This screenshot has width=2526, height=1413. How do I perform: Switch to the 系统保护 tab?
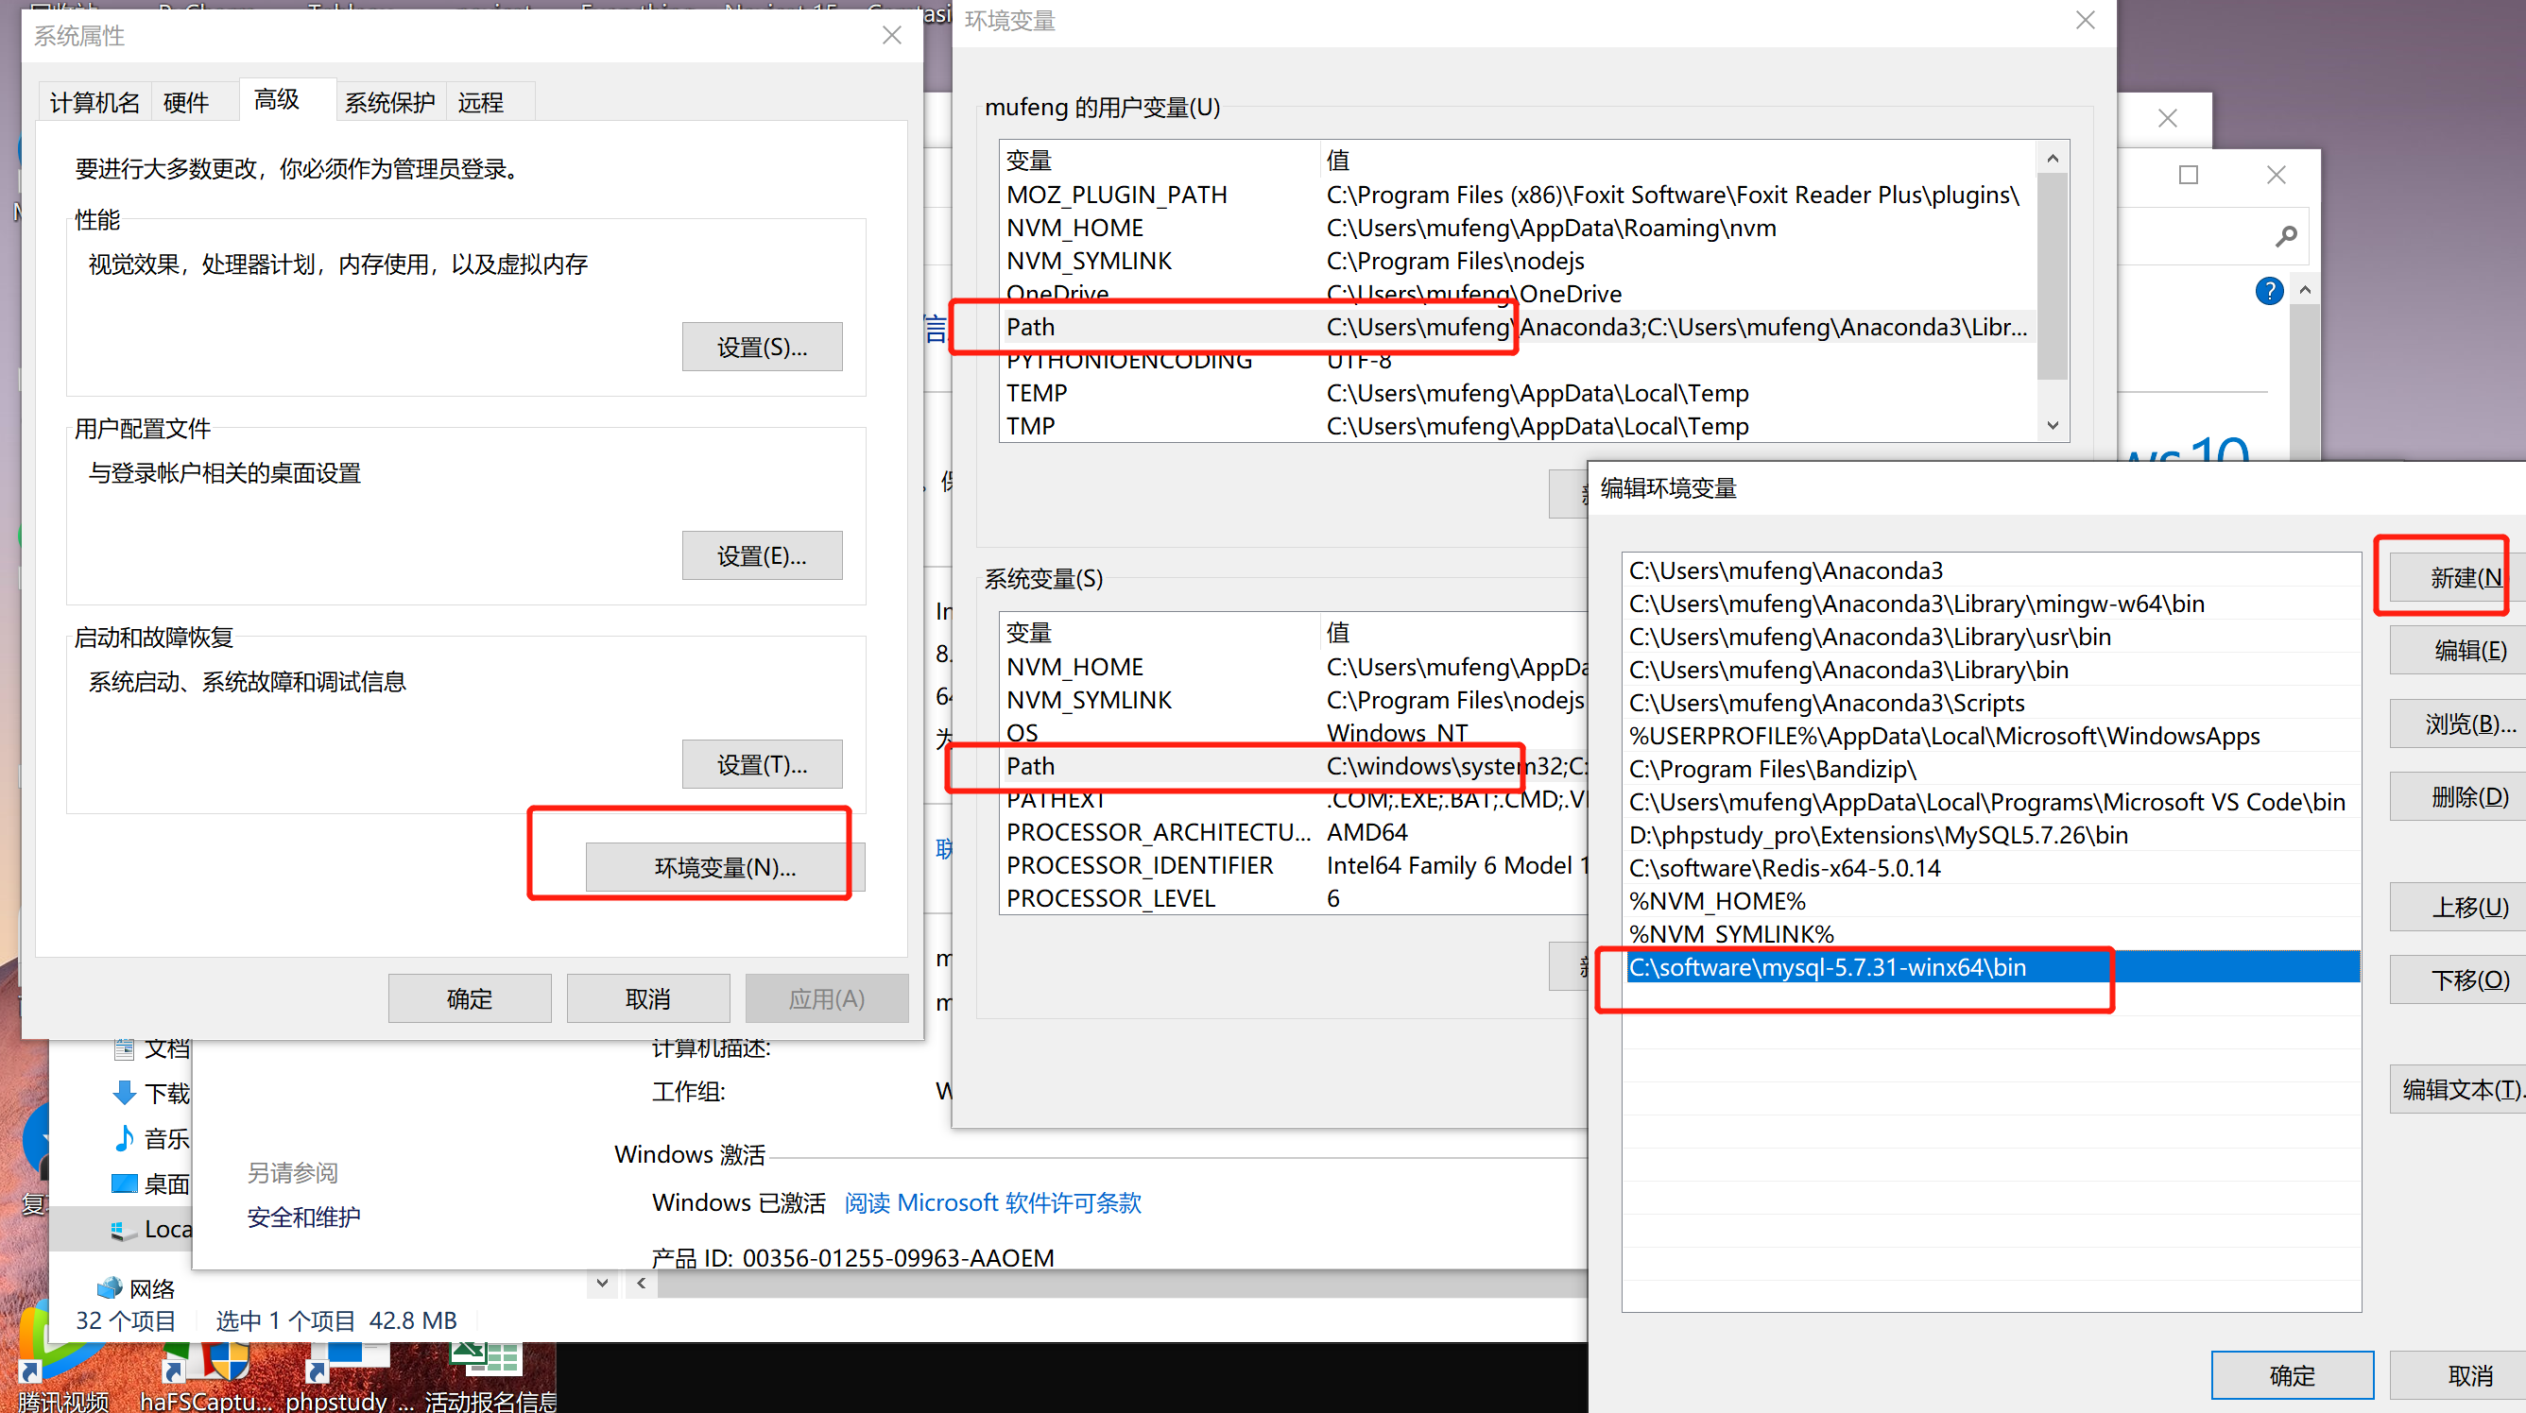coord(389,102)
